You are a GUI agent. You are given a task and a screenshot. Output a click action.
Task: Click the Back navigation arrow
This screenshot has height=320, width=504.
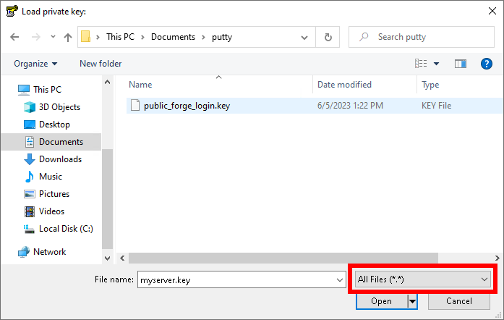14,37
